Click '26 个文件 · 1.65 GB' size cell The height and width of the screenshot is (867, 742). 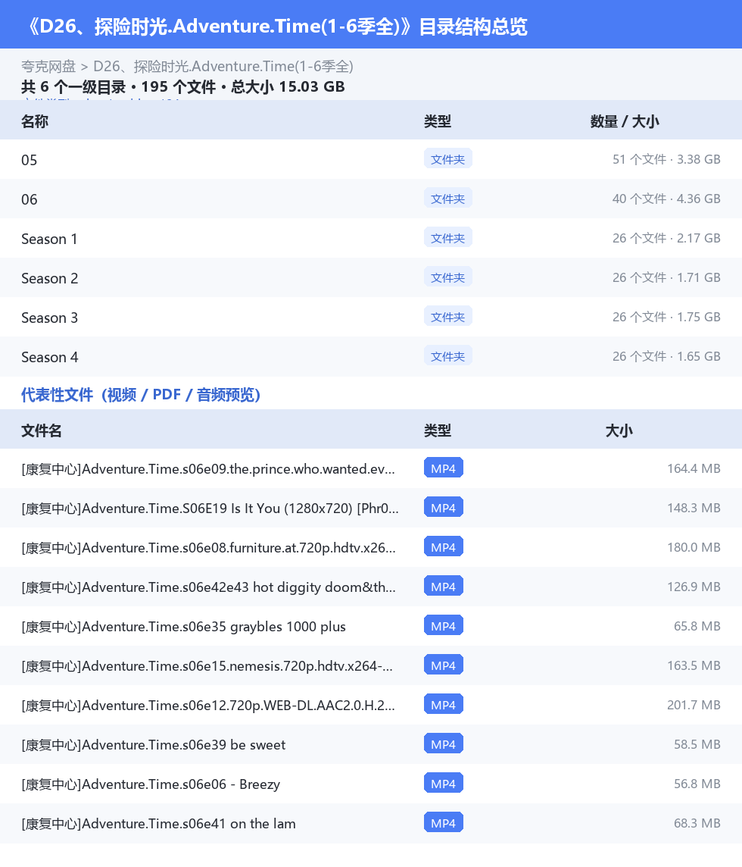point(666,357)
